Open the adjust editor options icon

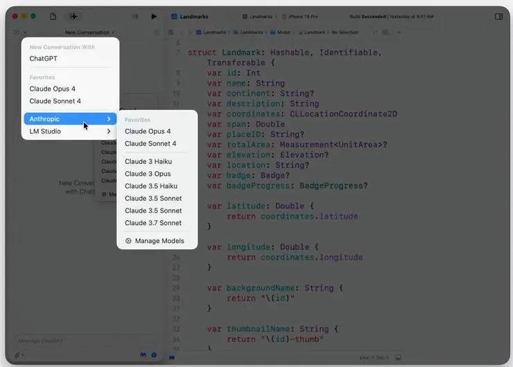(385, 33)
